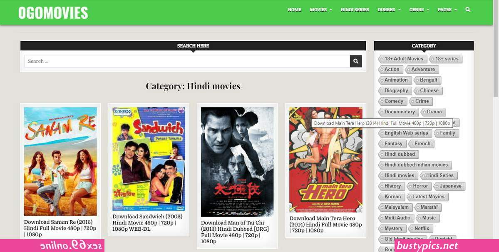
Task: Select the Documentary category tag
Action: pos(399,112)
